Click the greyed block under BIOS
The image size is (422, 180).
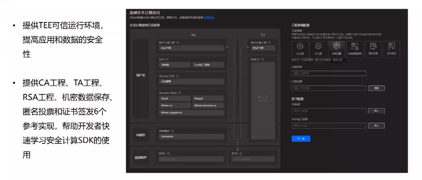click(x=253, y=159)
